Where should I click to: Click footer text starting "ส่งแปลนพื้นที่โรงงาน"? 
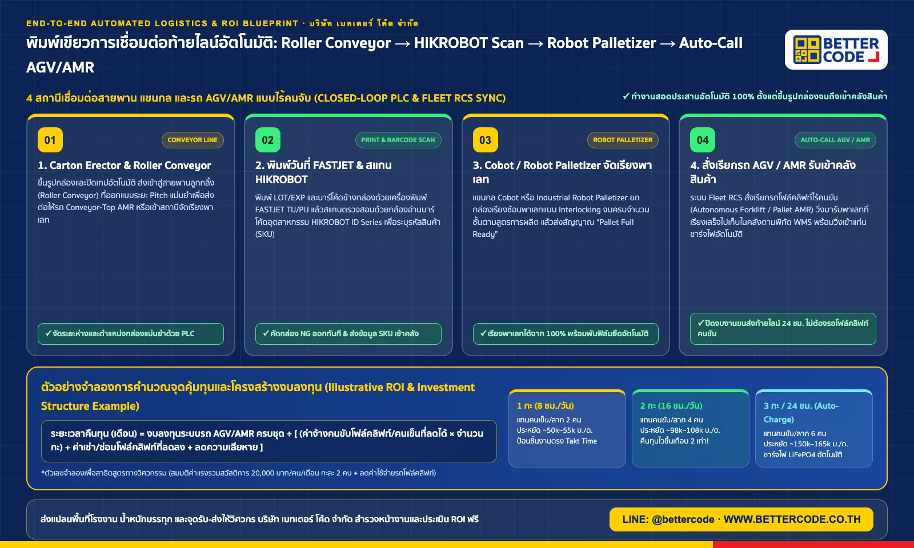(259, 519)
